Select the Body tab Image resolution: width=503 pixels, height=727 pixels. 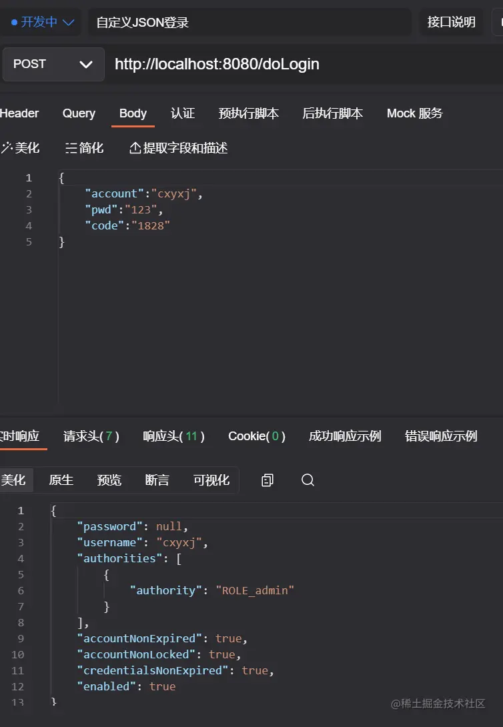click(133, 113)
